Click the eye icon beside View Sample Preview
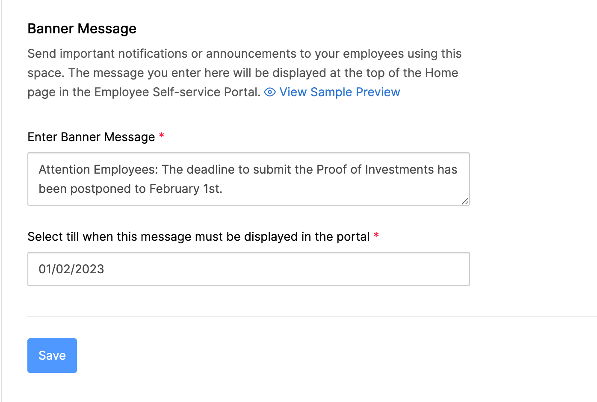597x402 pixels. click(x=270, y=92)
